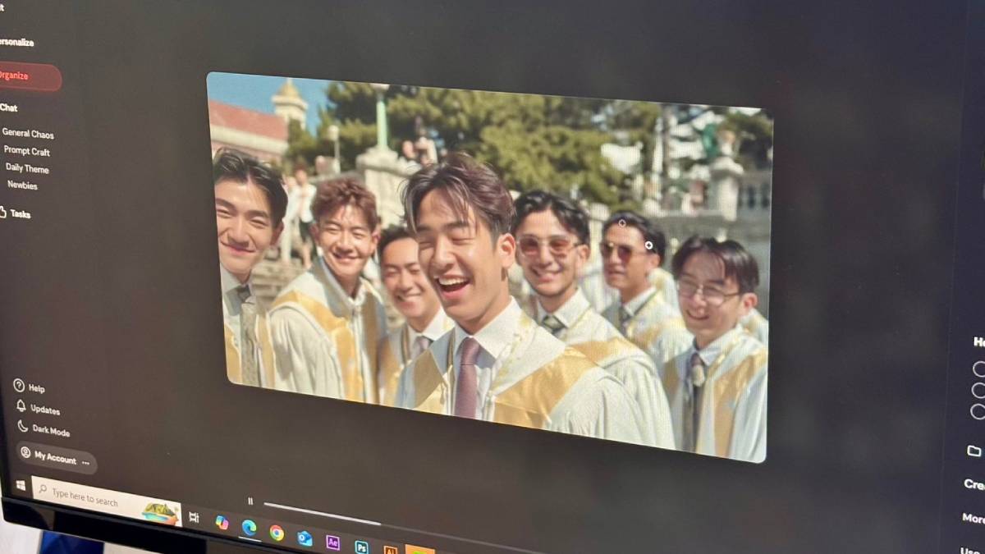
Task: Open the Personalize section
Action: [16, 42]
